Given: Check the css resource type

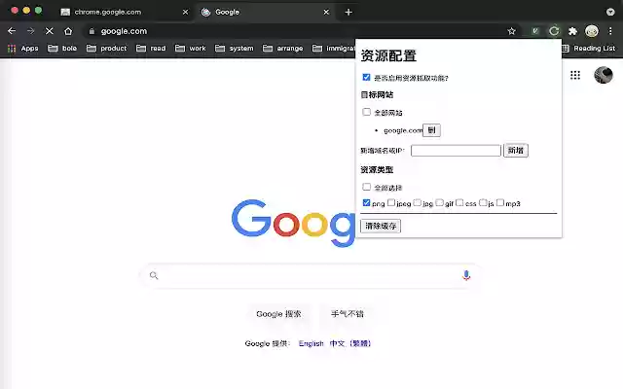Looking at the screenshot, I should pyautogui.click(x=459, y=203).
